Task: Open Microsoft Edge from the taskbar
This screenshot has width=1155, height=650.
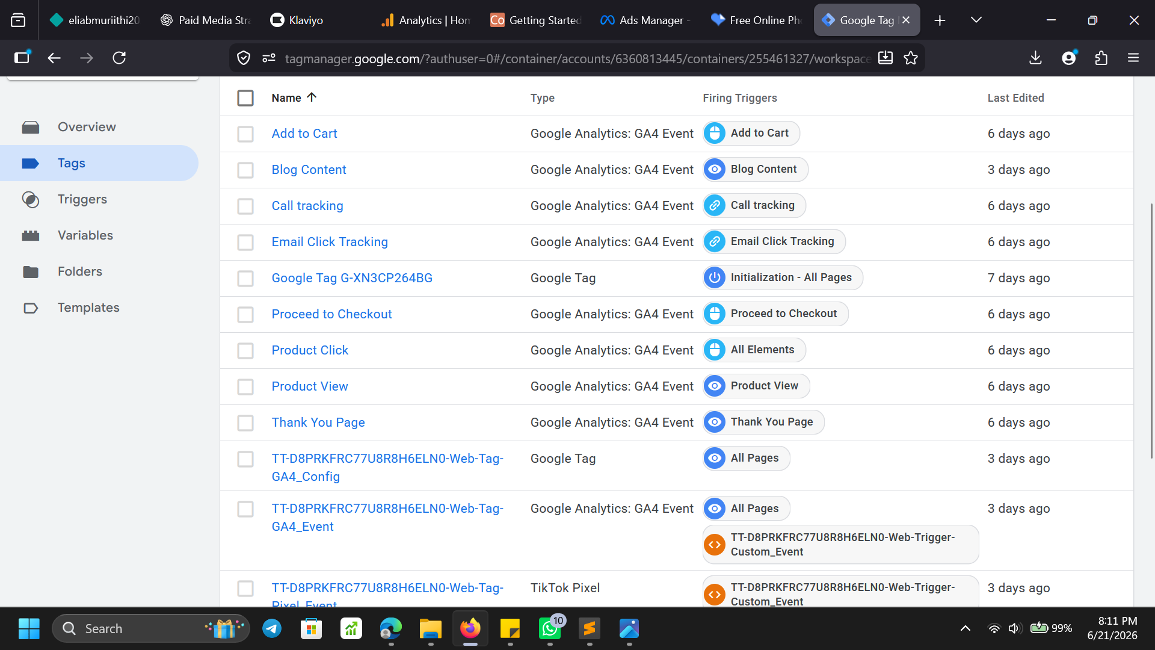Action: tap(391, 629)
